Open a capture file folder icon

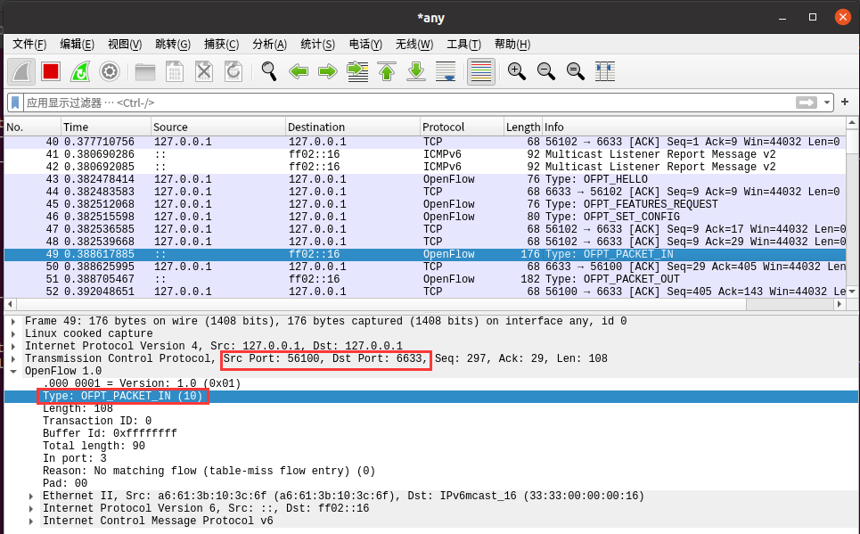(145, 72)
